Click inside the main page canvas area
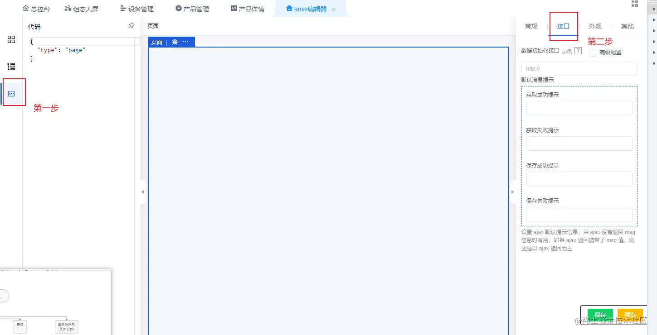The width and height of the screenshot is (657, 335). click(328, 190)
